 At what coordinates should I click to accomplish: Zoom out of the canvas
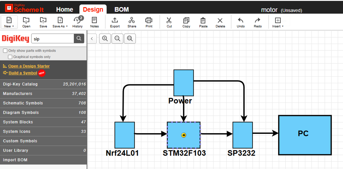click(x=117, y=38)
